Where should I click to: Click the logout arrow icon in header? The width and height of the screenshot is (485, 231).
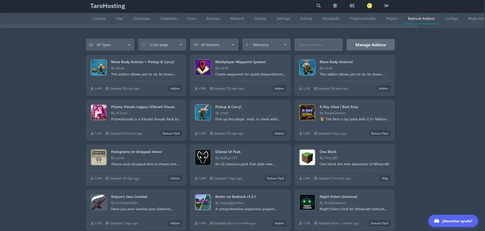click(386, 6)
